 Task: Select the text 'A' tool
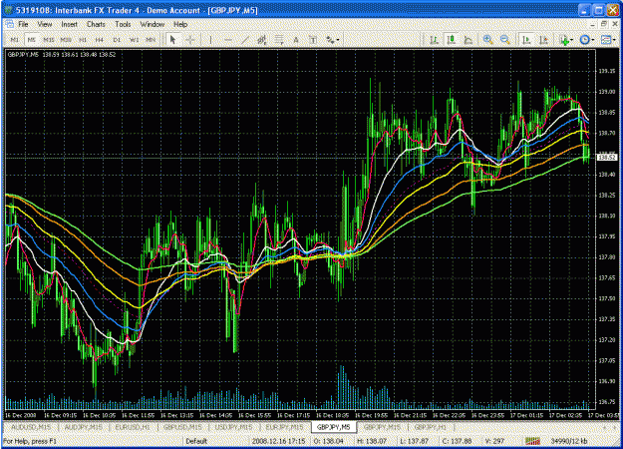pyautogui.click(x=296, y=40)
